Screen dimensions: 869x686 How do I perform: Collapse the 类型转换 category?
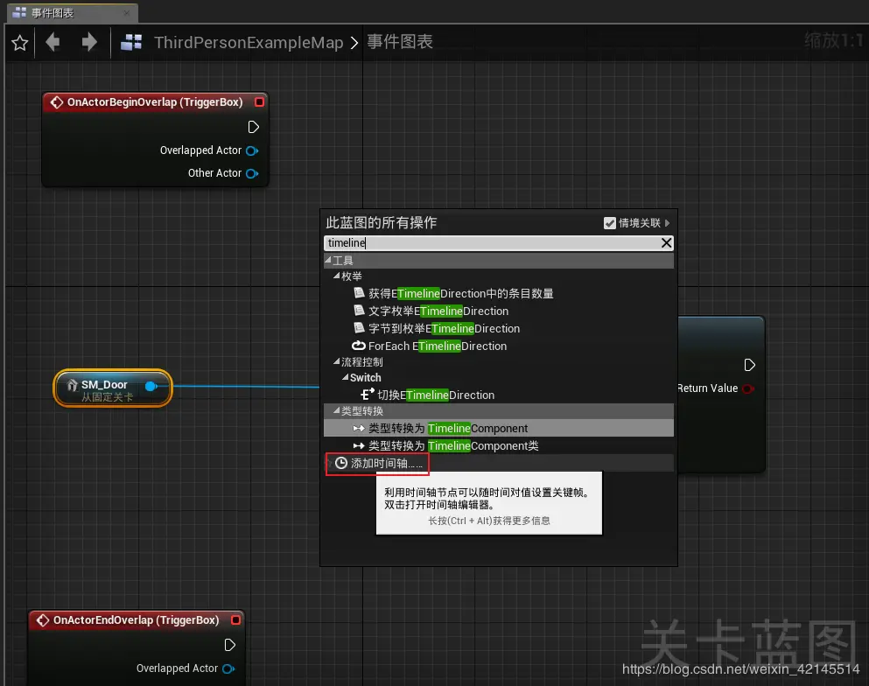coord(337,410)
